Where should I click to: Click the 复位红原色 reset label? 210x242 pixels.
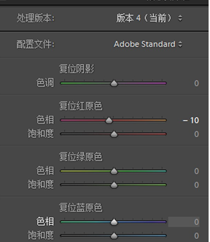click(x=81, y=106)
